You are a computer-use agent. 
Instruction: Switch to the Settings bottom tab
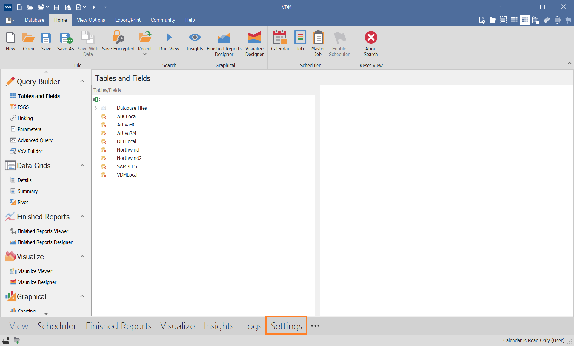click(x=287, y=326)
